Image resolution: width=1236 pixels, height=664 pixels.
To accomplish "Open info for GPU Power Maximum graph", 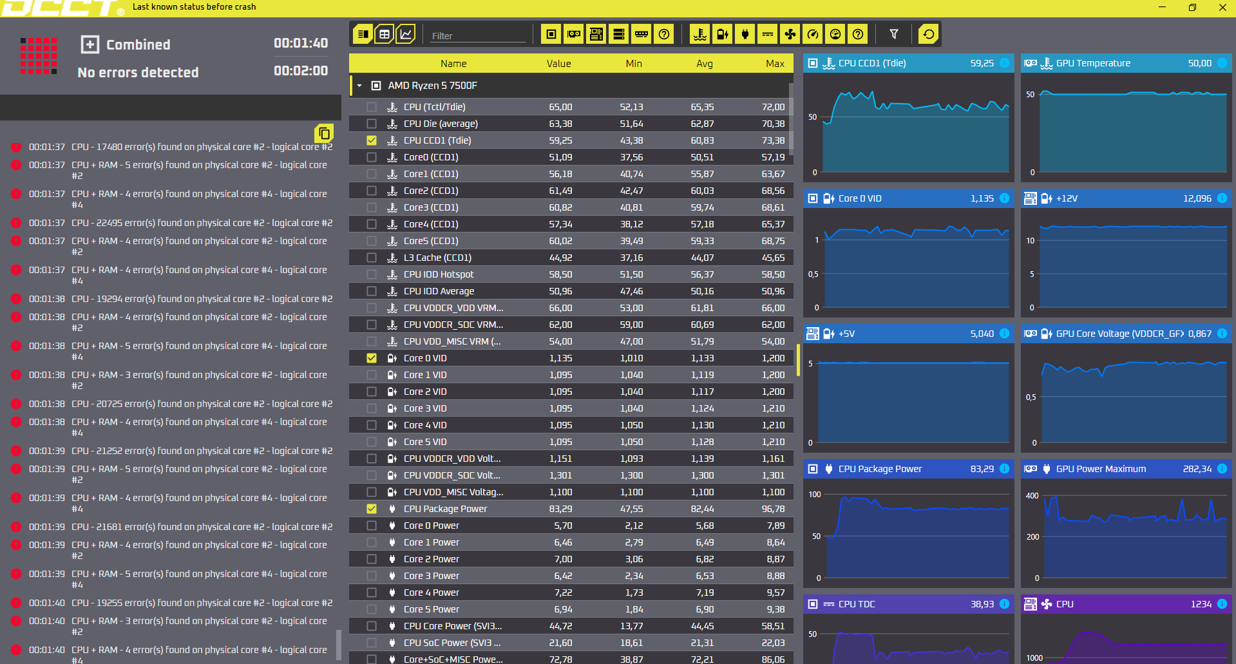I will pyautogui.click(x=1222, y=469).
